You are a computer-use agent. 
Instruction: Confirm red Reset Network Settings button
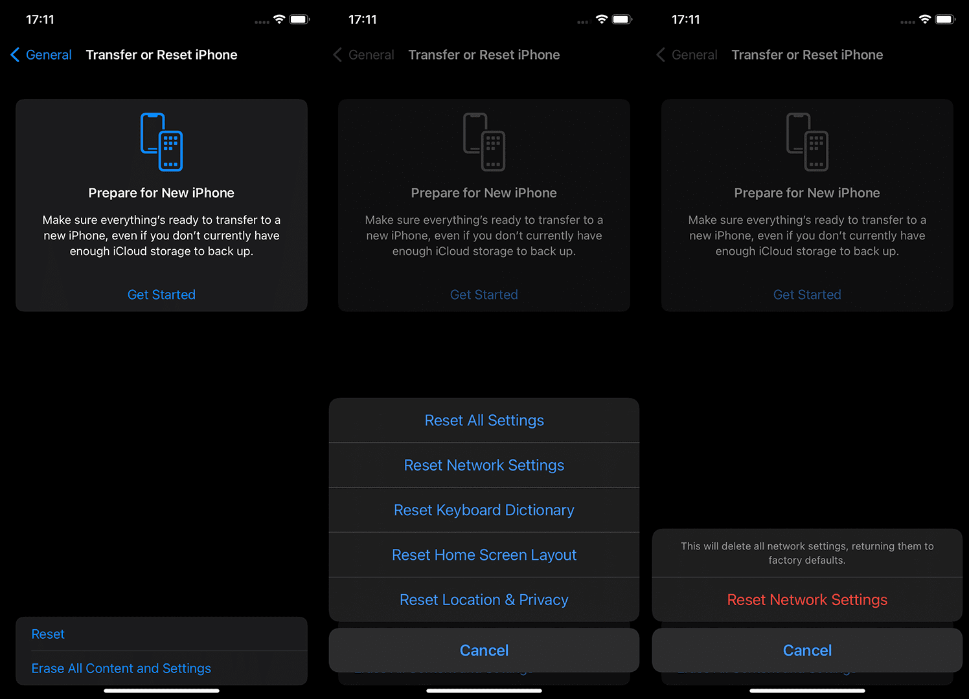point(807,600)
